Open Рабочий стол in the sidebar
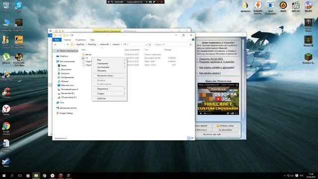This screenshot has width=318, height=179. click(x=66, y=85)
